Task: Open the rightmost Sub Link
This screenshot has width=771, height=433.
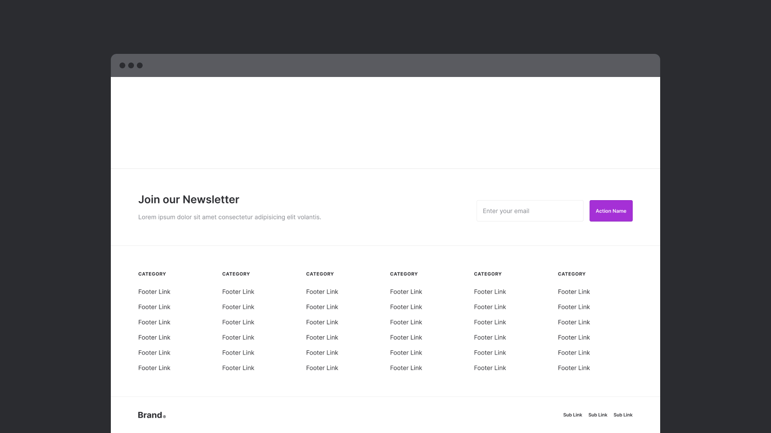Action: tap(623, 415)
